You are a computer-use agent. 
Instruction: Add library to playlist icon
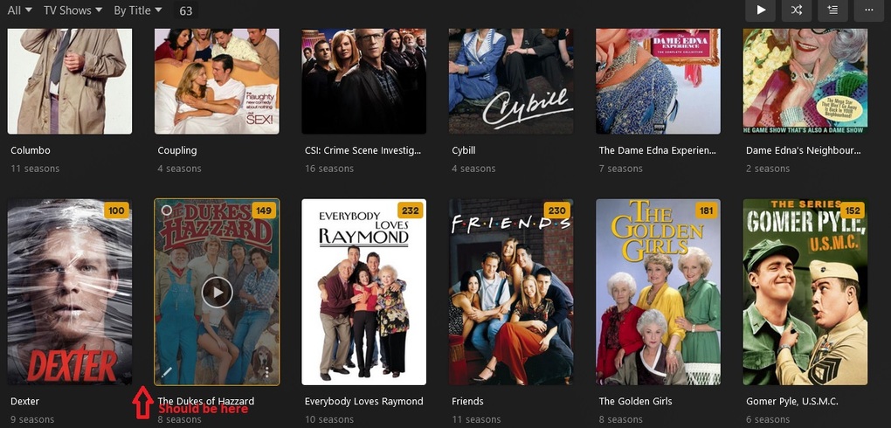832,10
